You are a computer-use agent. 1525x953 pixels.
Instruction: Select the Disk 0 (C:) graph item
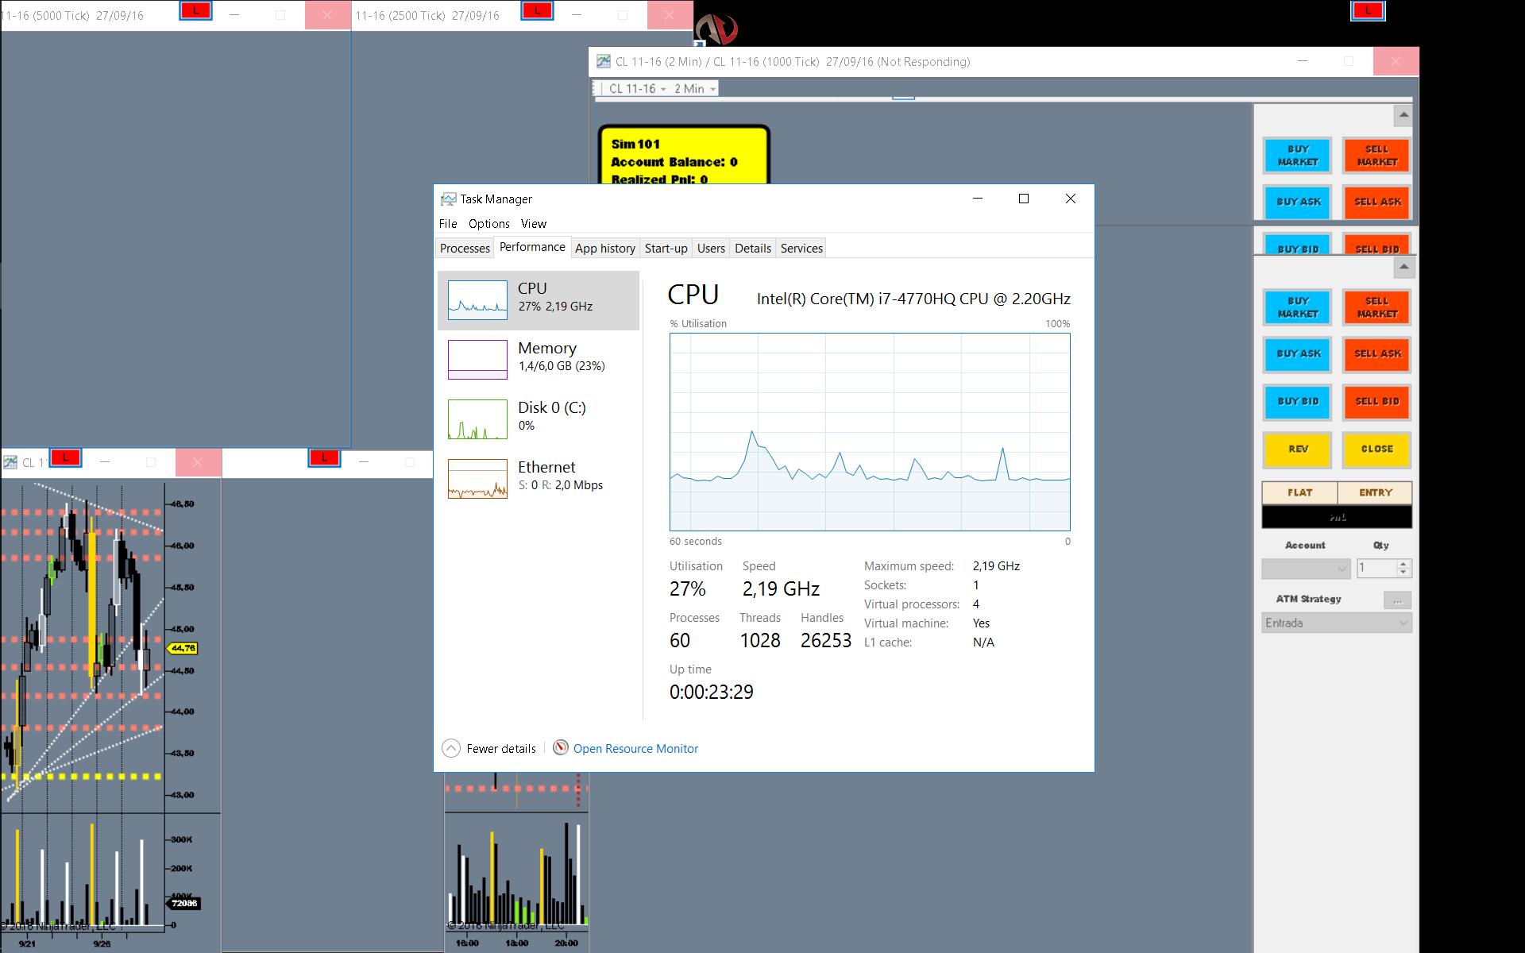click(477, 419)
